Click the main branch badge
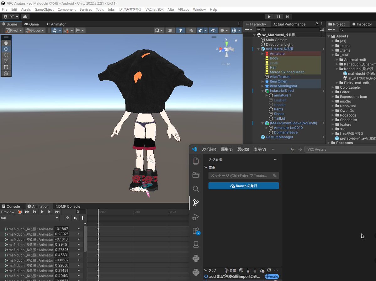Screen dimensions: 376x281 (x=272, y=277)
